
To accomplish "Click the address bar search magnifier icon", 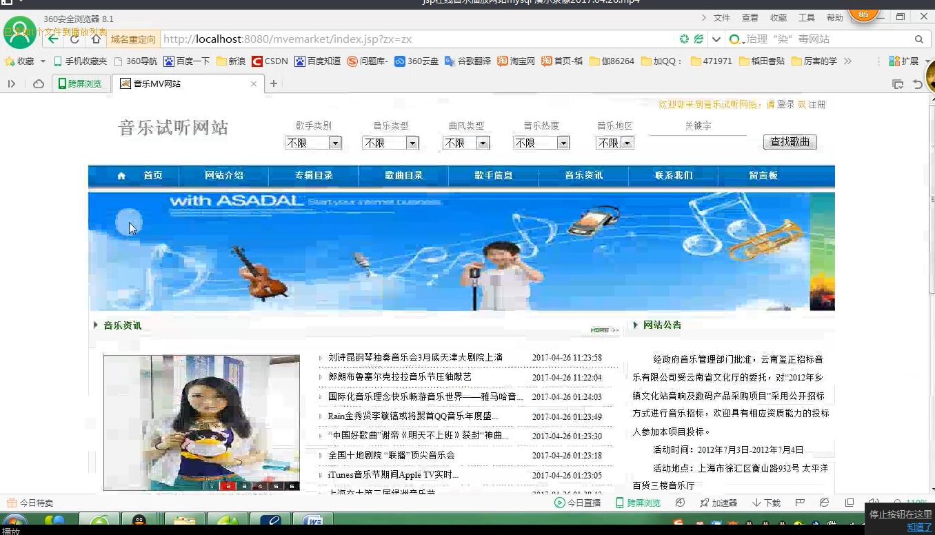I will tap(918, 39).
